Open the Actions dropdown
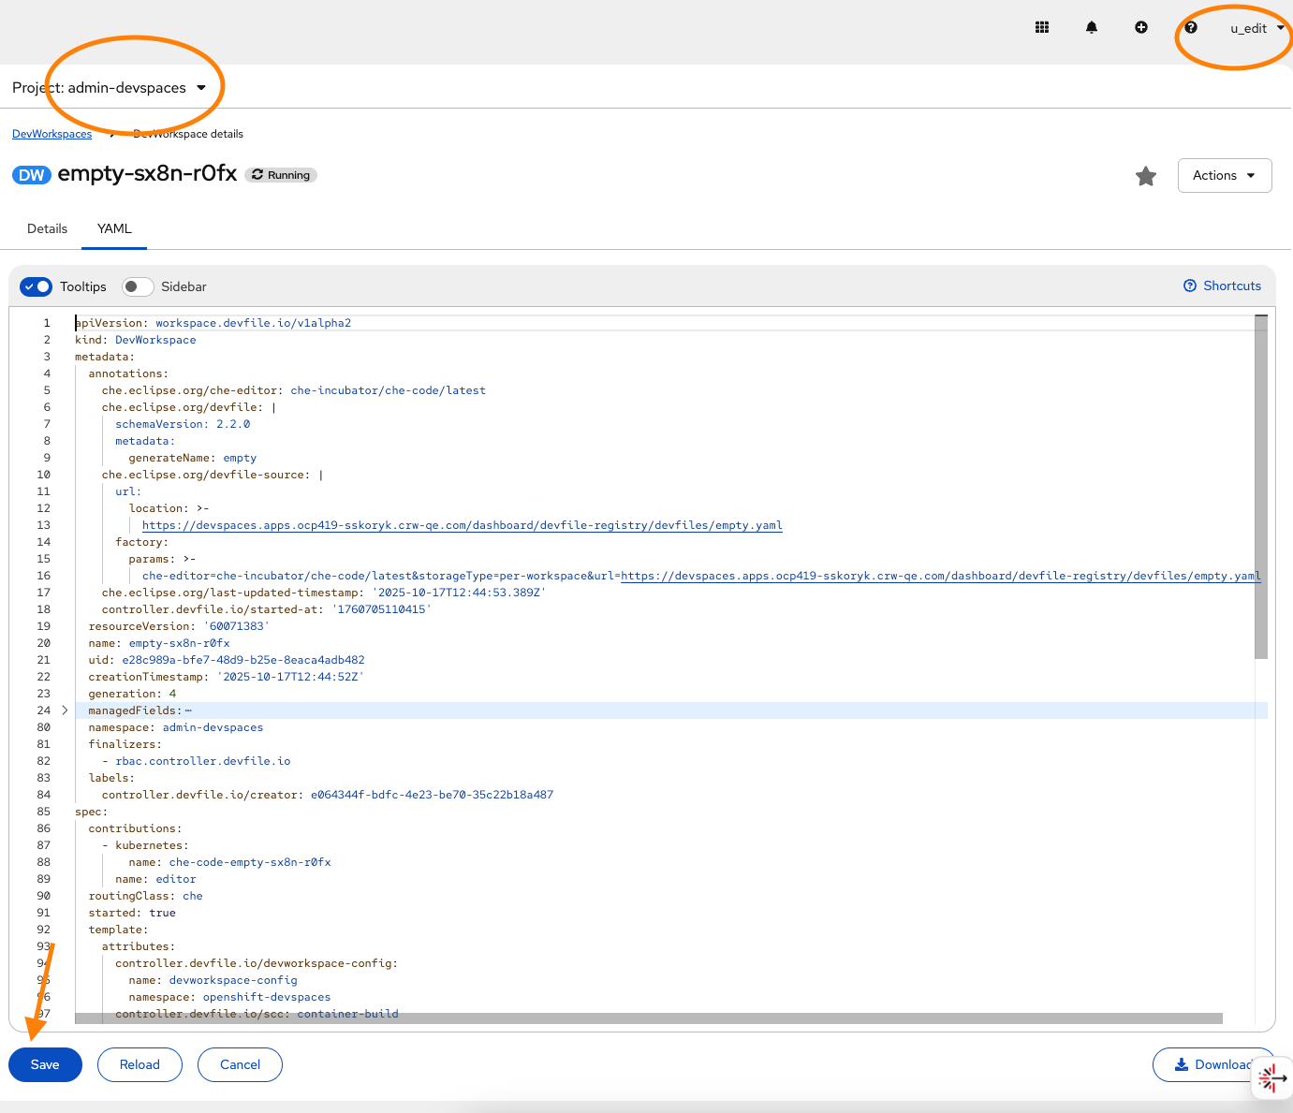The image size is (1293, 1113). [x=1225, y=176]
